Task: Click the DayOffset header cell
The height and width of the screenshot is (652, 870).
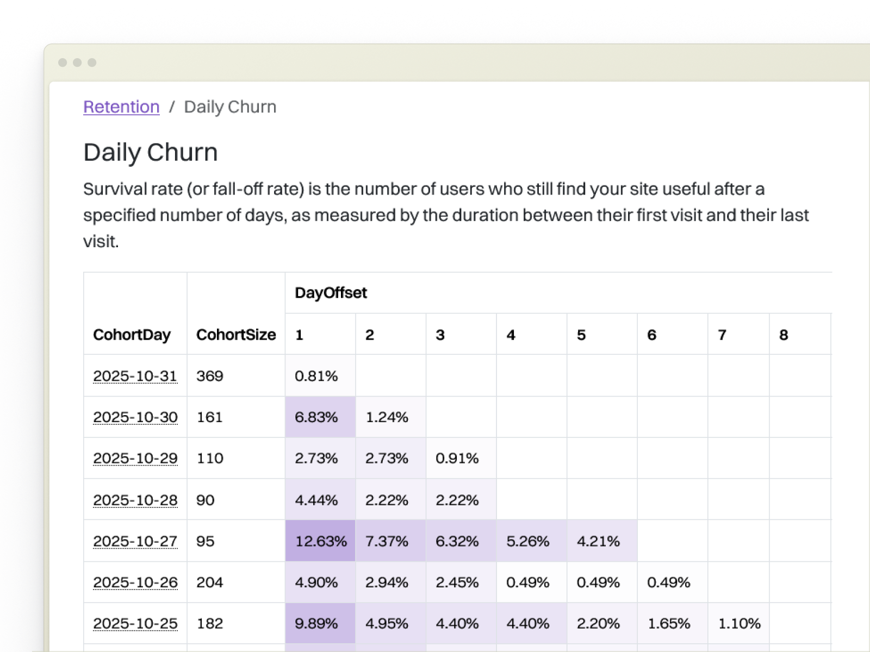Action: [x=332, y=292]
